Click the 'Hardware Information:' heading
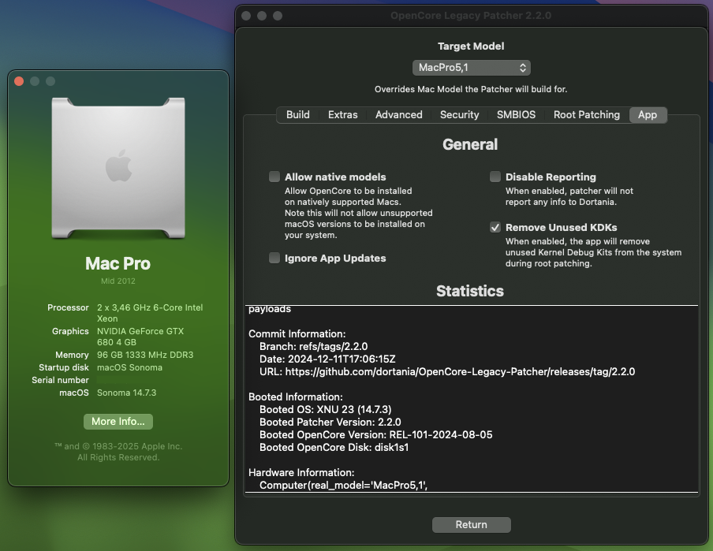713x551 pixels. click(x=301, y=473)
